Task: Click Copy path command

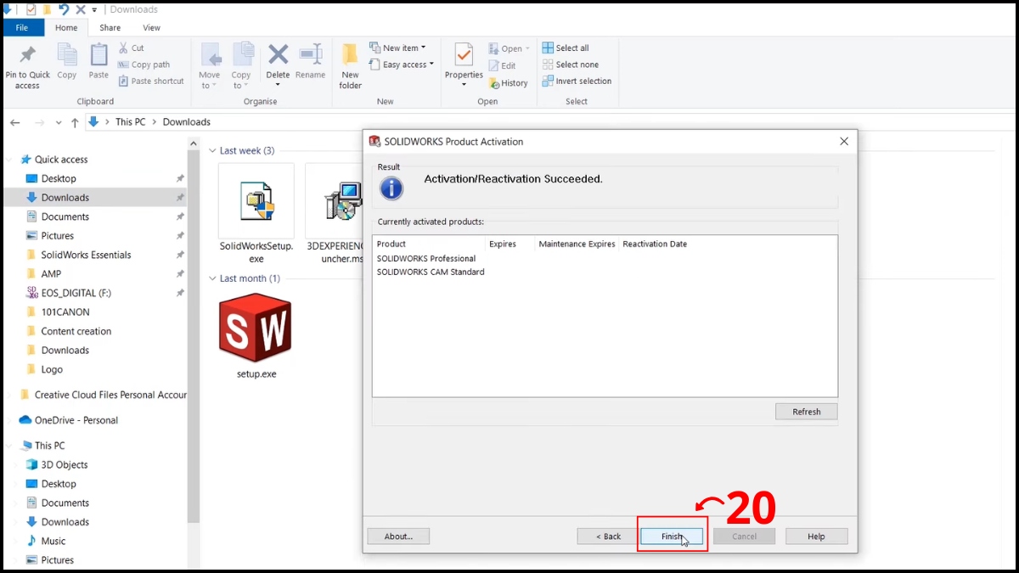Action: point(144,65)
